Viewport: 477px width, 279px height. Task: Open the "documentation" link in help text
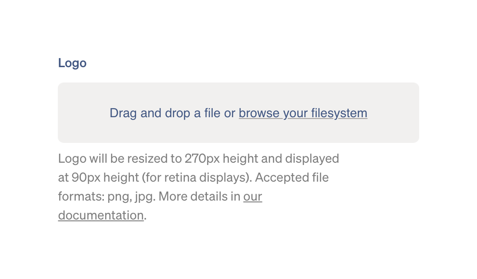tap(101, 215)
